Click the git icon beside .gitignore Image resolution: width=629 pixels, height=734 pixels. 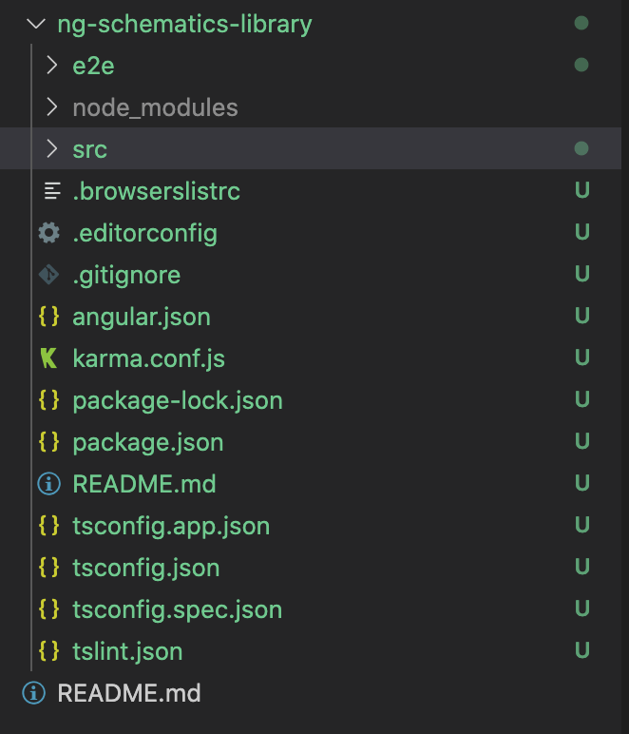click(48, 275)
